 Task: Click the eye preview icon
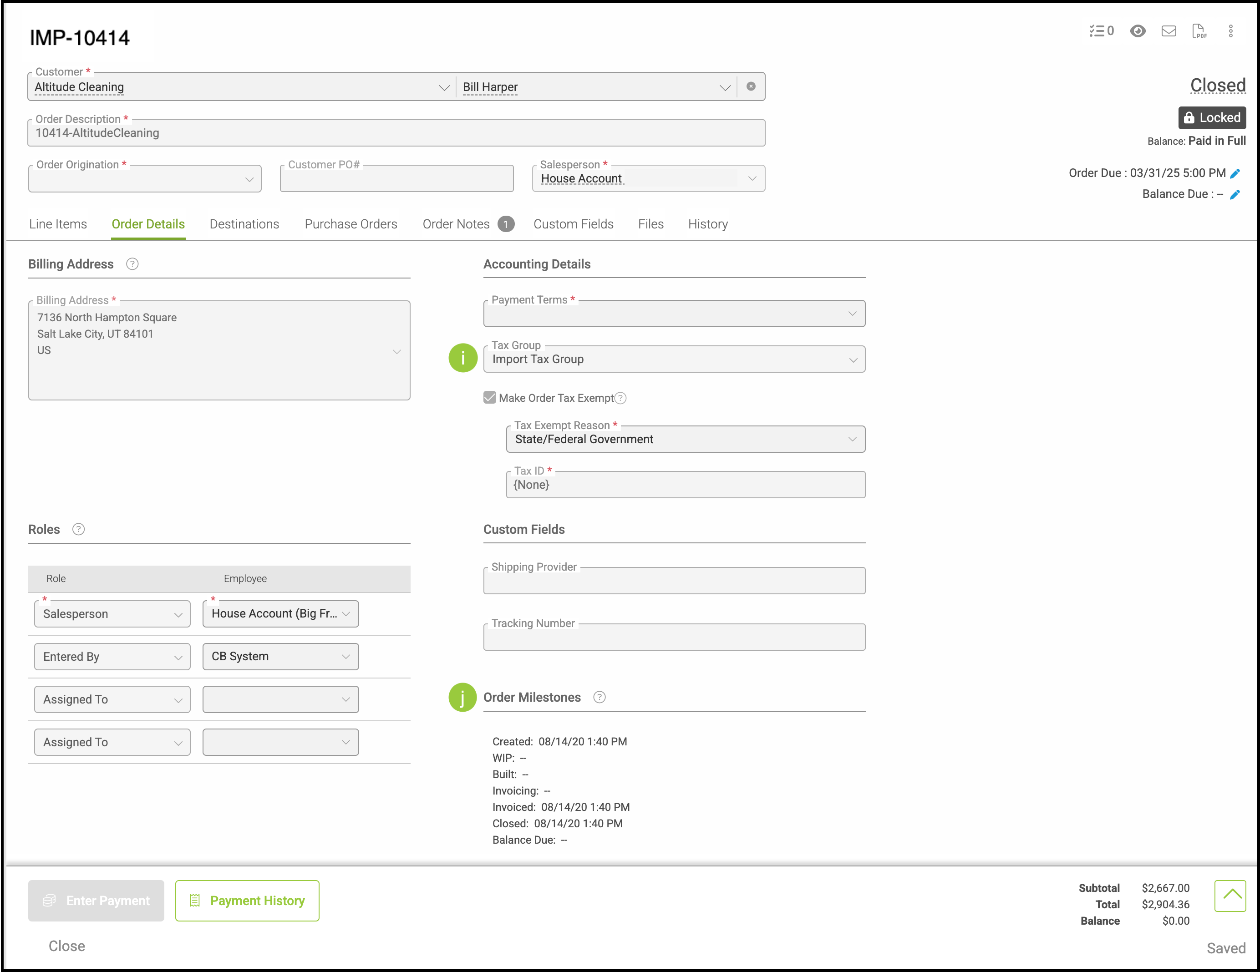(1137, 31)
